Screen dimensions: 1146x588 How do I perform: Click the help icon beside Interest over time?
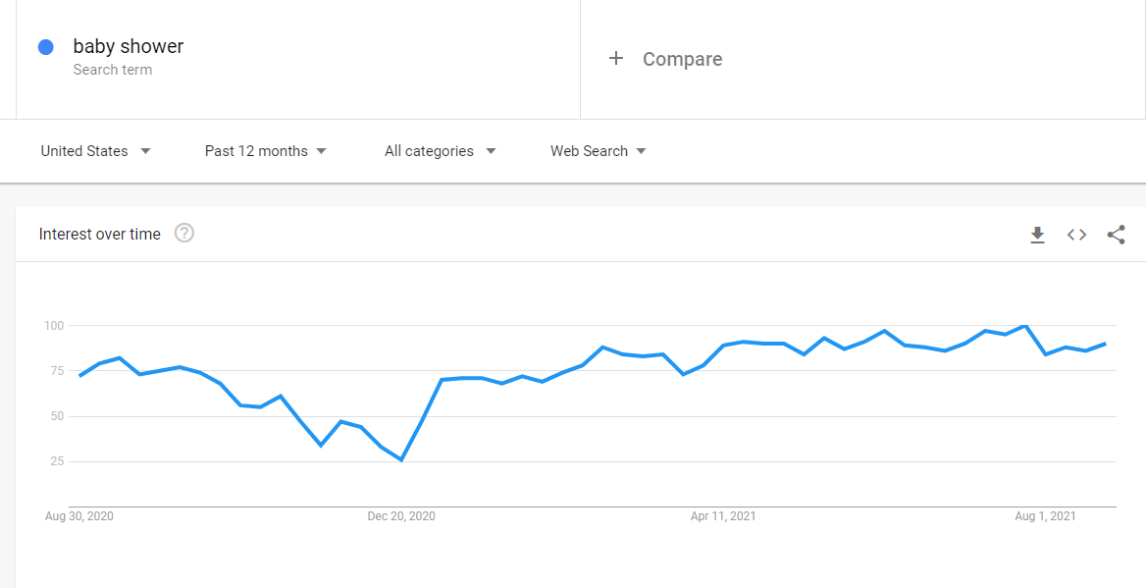[x=184, y=234]
